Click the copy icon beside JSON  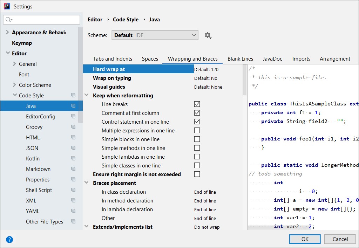pyautogui.click(x=73, y=148)
